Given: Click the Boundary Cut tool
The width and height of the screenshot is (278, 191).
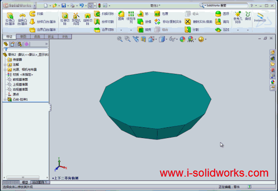Looking at the screenshot, I should [x=104, y=30].
